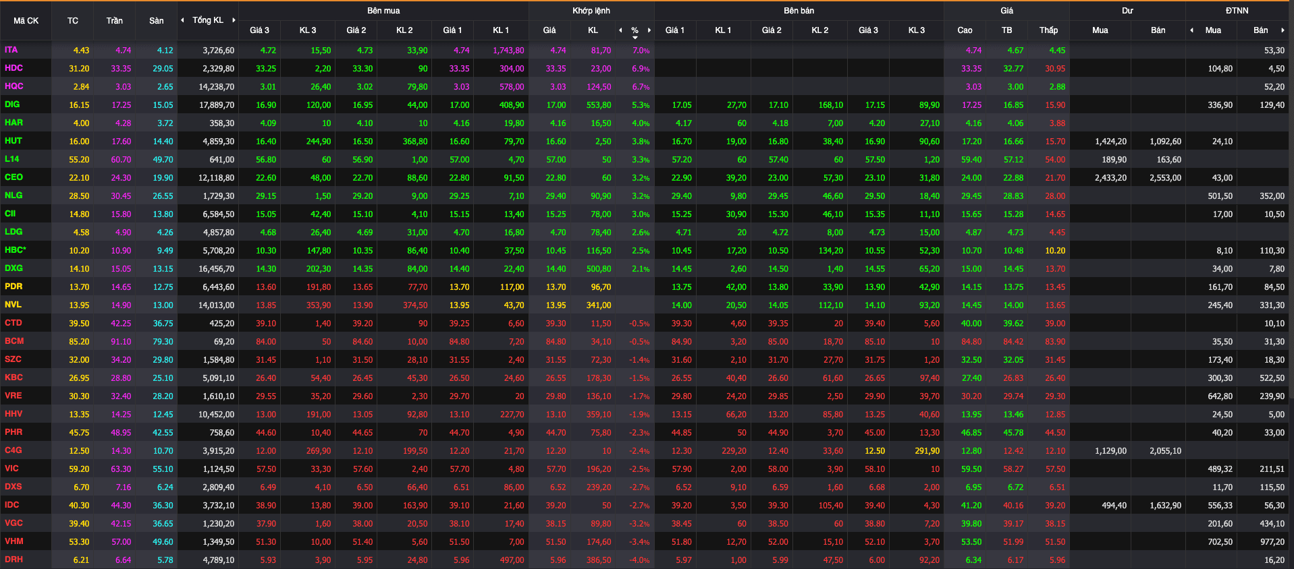Click total volume 17,889,70 in DIG row
The image size is (1294, 569).
217,105
